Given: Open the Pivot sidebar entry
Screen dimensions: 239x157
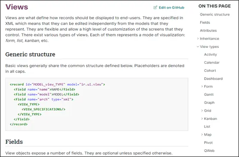Looking at the screenshot, I should [208, 142].
